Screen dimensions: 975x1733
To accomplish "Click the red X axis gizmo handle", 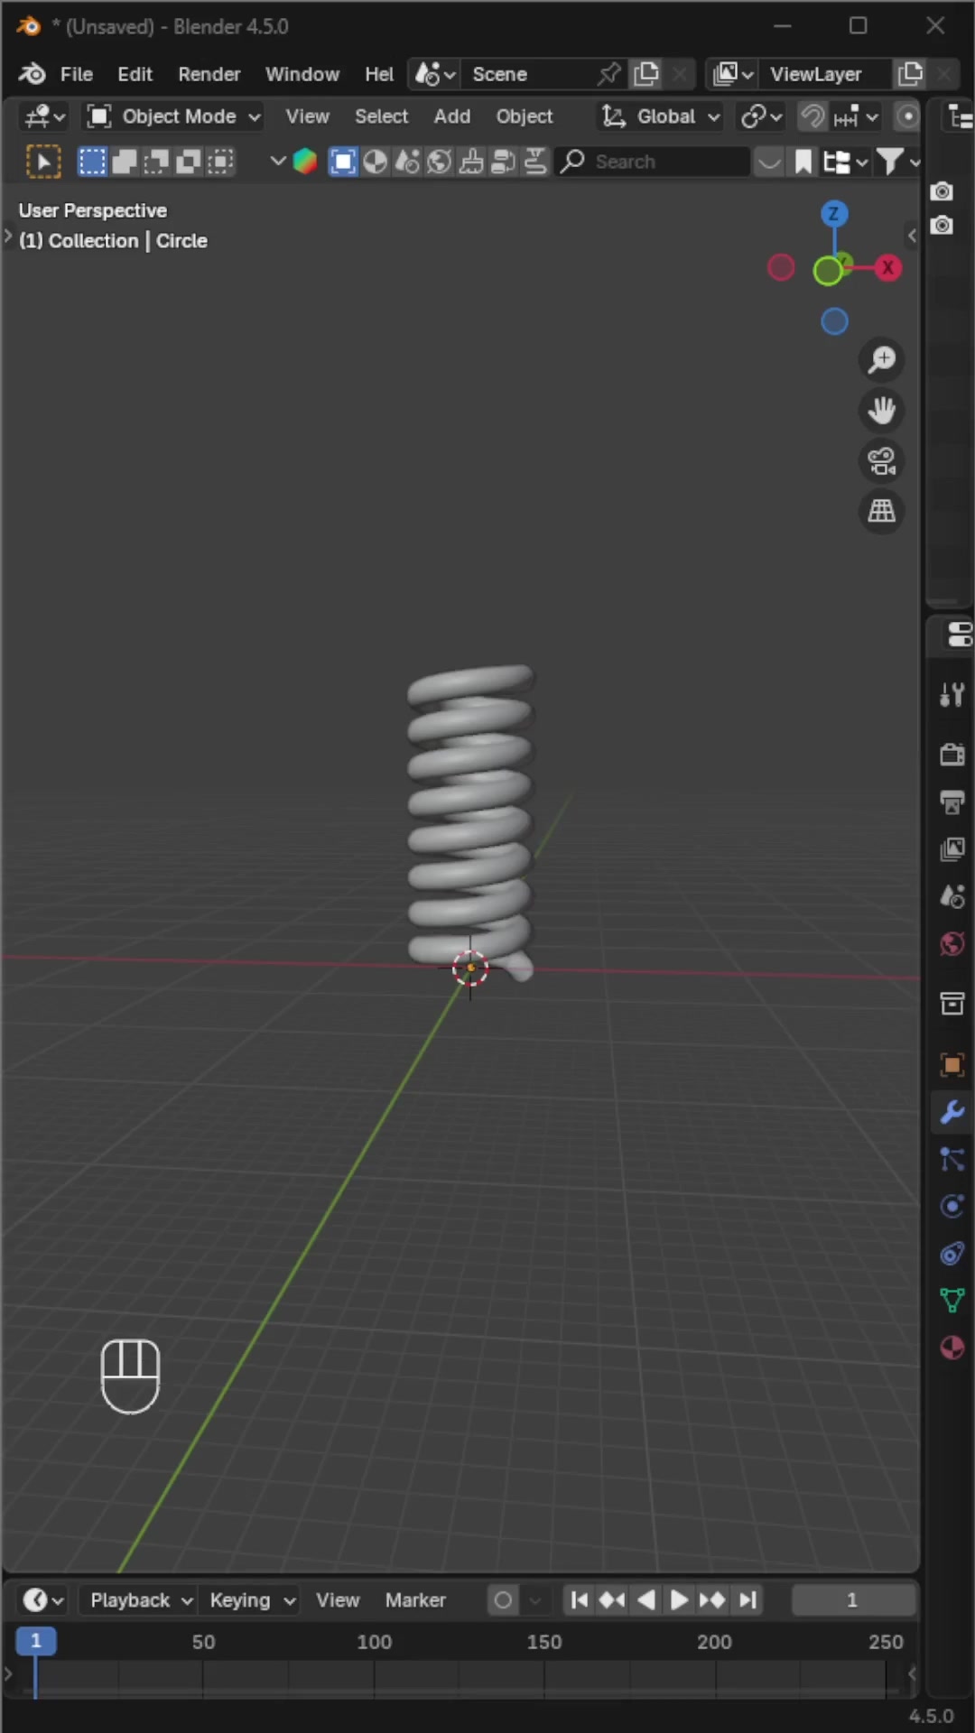I will [888, 268].
